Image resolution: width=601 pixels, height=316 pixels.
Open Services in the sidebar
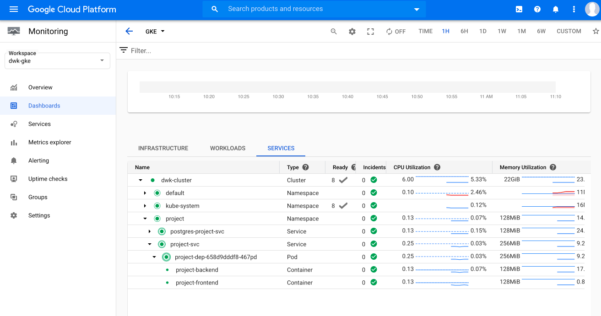tap(58, 124)
